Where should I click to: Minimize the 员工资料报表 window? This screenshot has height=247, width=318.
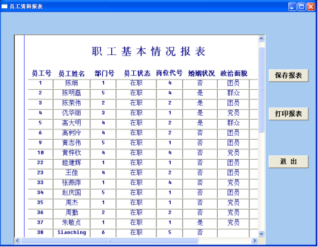(292, 6)
